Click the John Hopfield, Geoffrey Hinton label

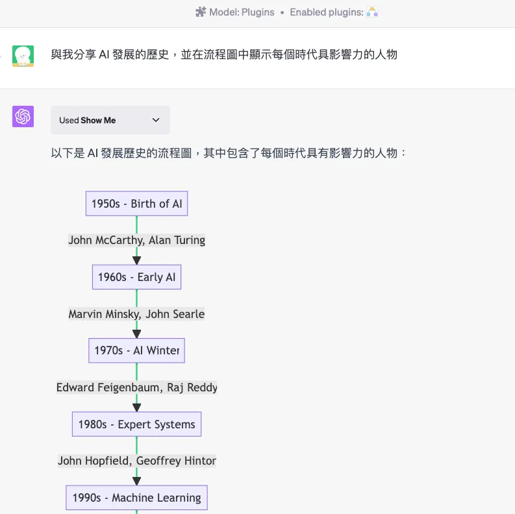tap(137, 461)
